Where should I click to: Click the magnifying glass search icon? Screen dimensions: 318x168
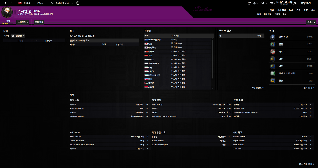(x=263, y=3)
